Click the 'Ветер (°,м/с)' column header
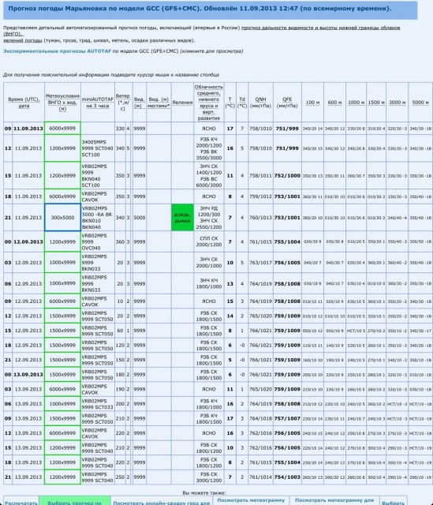This screenshot has height=505, width=433. [123, 103]
